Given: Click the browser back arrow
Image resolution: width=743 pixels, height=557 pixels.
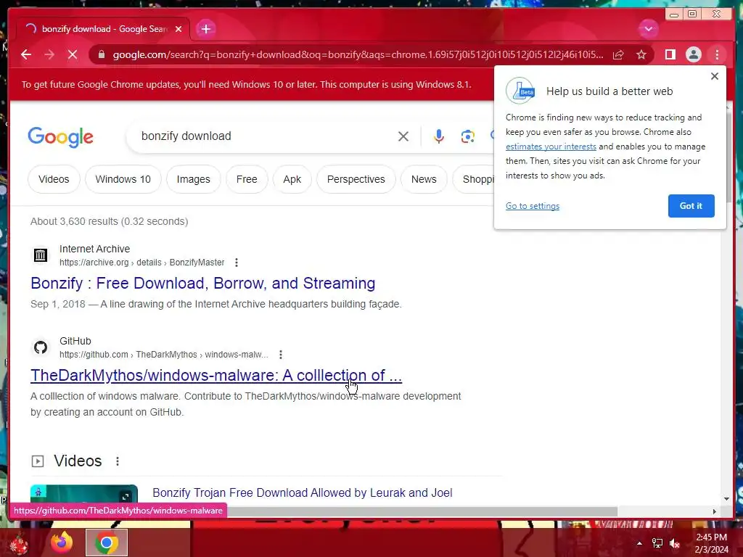Looking at the screenshot, I should click(x=26, y=54).
